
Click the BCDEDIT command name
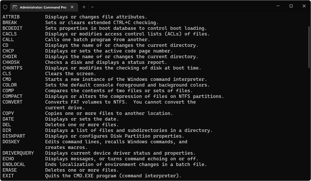click(x=12, y=28)
